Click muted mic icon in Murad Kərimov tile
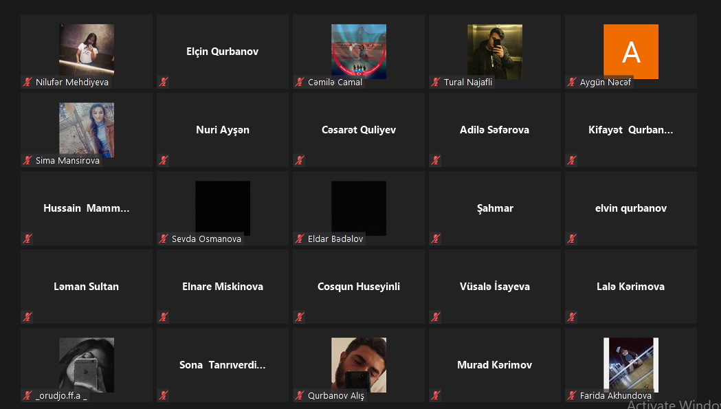 click(x=436, y=395)
